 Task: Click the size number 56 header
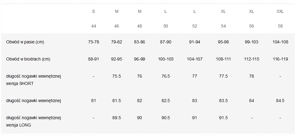coord(251,26)
